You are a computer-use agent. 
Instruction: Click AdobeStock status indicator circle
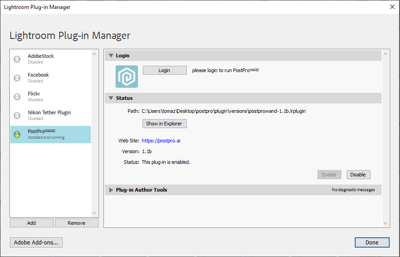pyautogui.click(x=17, y=59)
